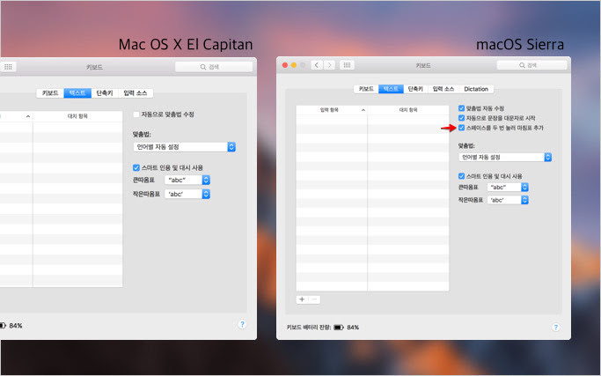Open 언어별 자동 설정 dropdown in Sierra
Image resolution: width=601 pixels, height=376 pixels.
[505, 158]
